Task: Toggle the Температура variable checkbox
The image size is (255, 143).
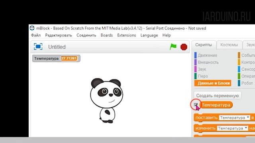Action: [x=196, y=105]
